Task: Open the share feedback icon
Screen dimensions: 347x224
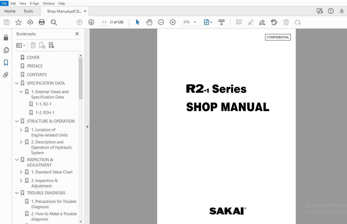Action: [319, 11]
